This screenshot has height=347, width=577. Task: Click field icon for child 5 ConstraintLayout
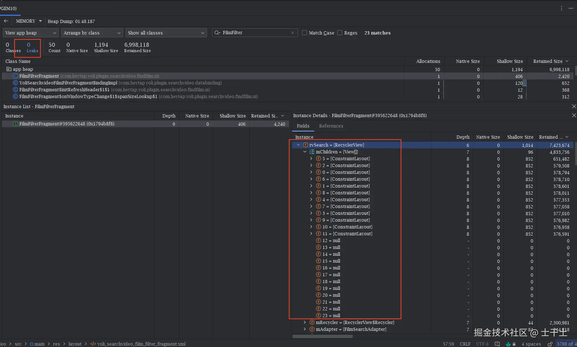click(x=319, y=159)
